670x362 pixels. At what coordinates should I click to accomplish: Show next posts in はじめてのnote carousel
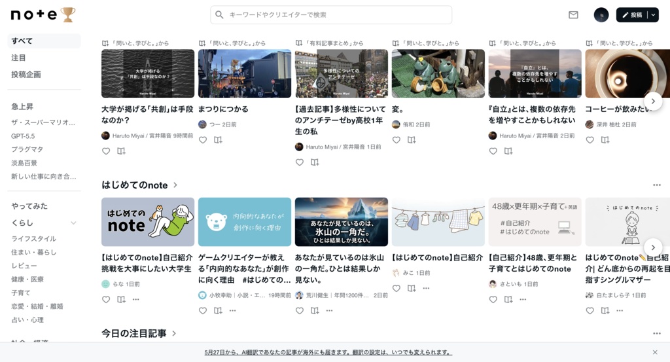click(x=653, y=247)
